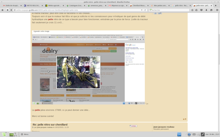220x137 pixels.
Task: Click the date text '10/12/2015, 11:23'
Action: coord(62,127)
